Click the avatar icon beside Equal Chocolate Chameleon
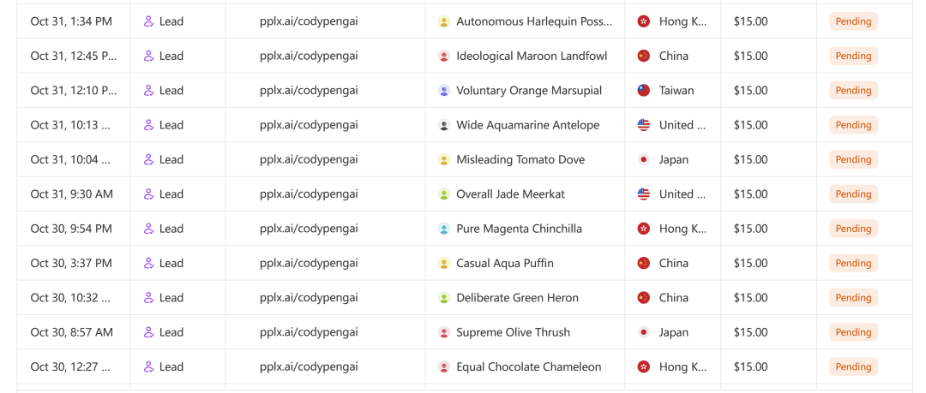The height and width of the screenshot is (393, 926). (x=444, y=367)
